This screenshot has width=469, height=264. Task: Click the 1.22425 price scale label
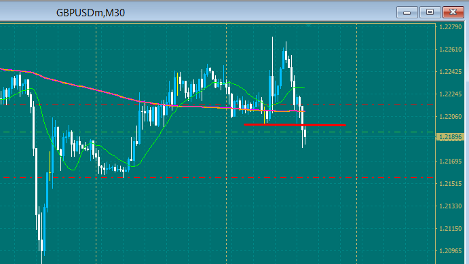(451, 72)
